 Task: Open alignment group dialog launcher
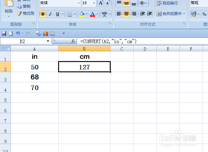point(185,23)
